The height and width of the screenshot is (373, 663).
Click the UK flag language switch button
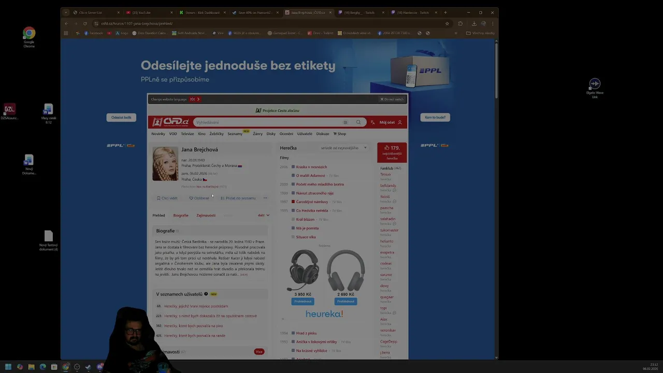click(195, 99)
